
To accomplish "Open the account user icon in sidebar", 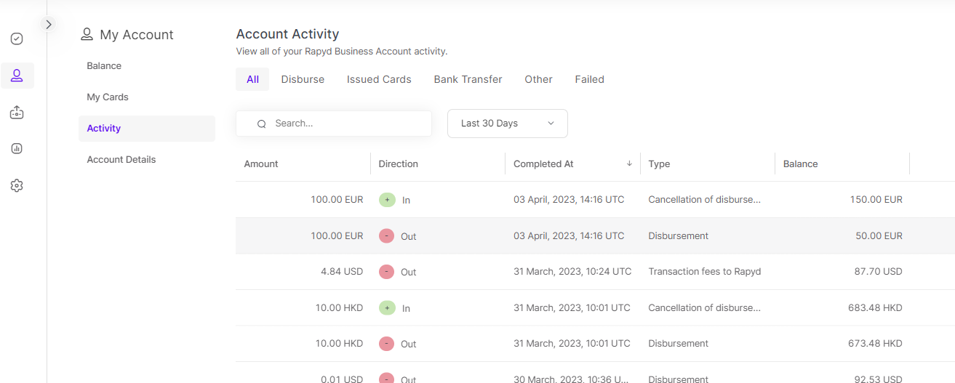I will pyautogui.click(x=17, y=75).
